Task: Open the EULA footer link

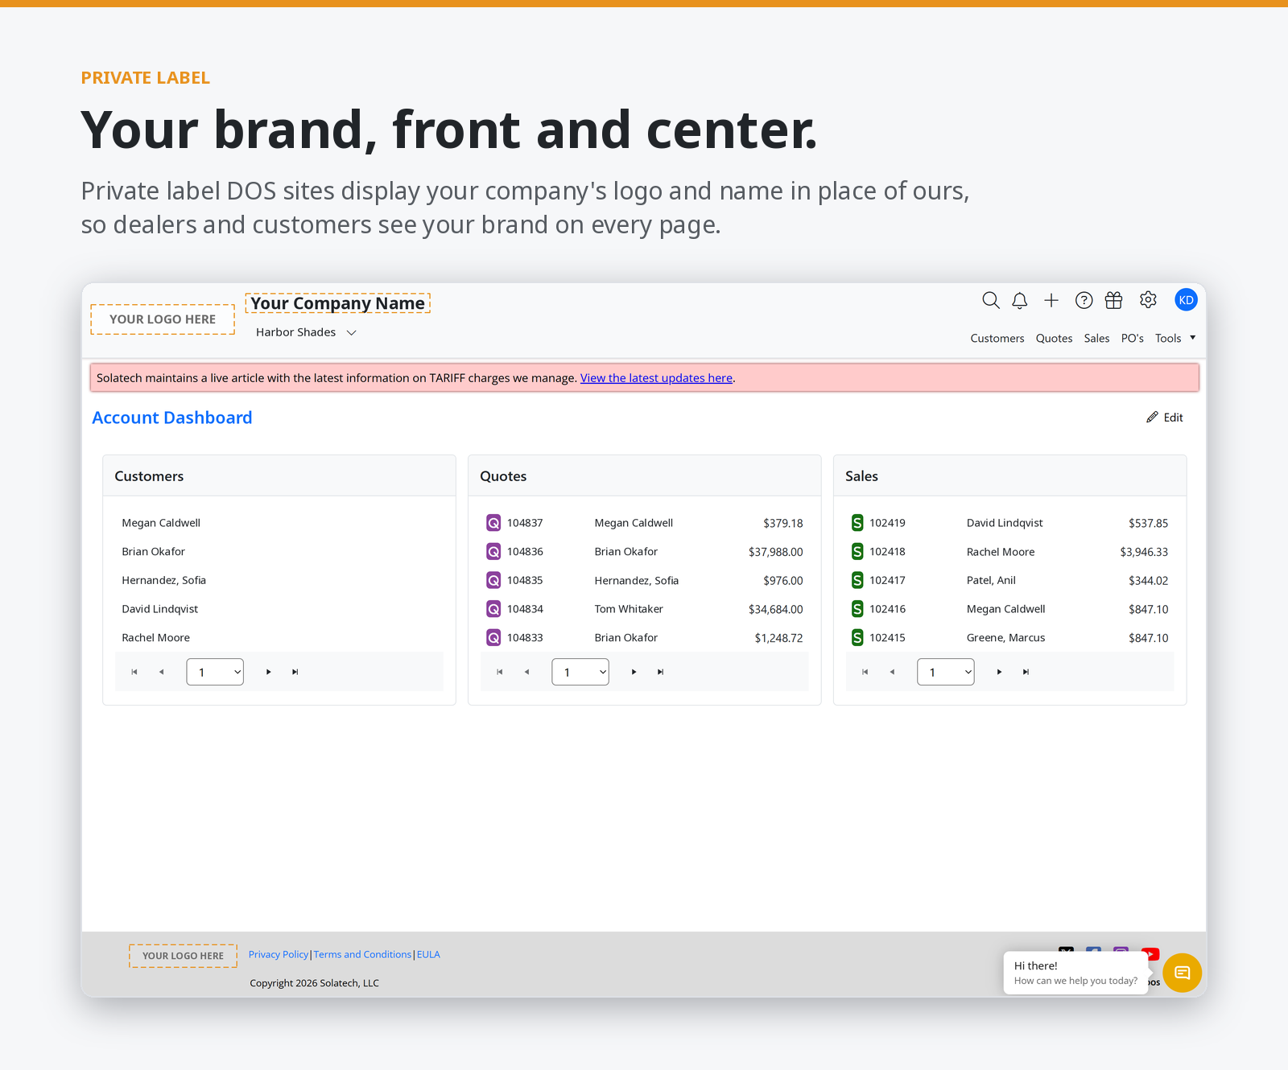Action: pyautogui.click(x=428, y=955)
